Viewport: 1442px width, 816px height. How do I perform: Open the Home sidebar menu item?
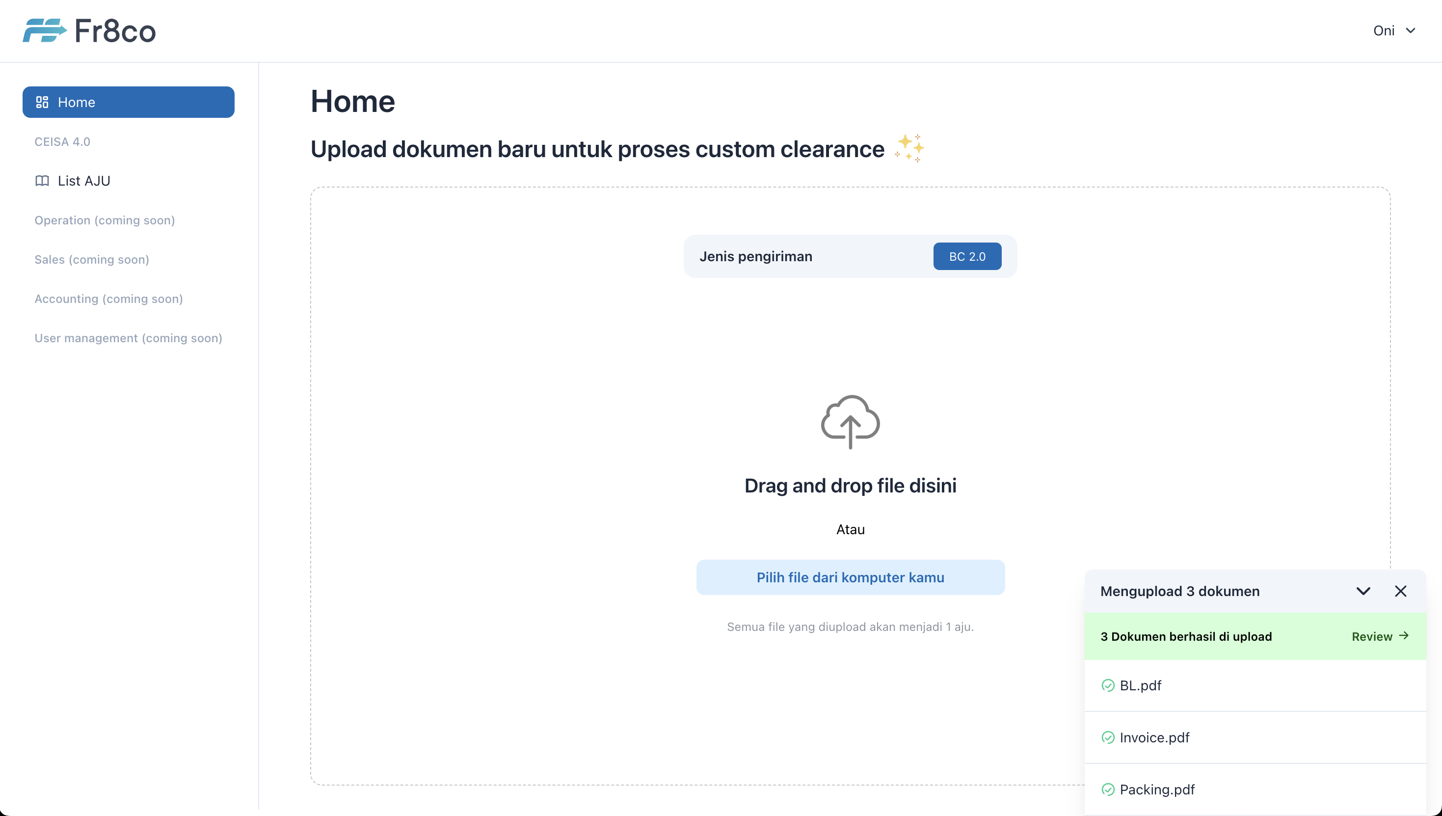(x=128, y=102)
